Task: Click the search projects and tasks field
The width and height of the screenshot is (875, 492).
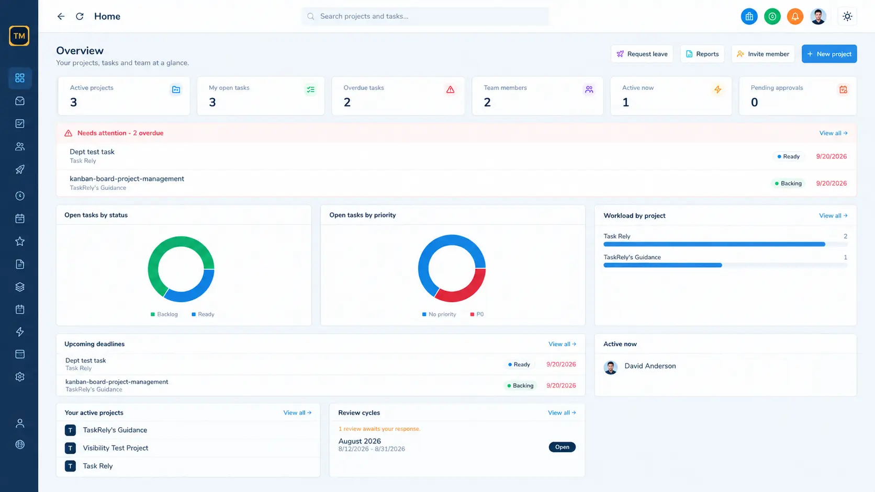Action: click(425, 16)
